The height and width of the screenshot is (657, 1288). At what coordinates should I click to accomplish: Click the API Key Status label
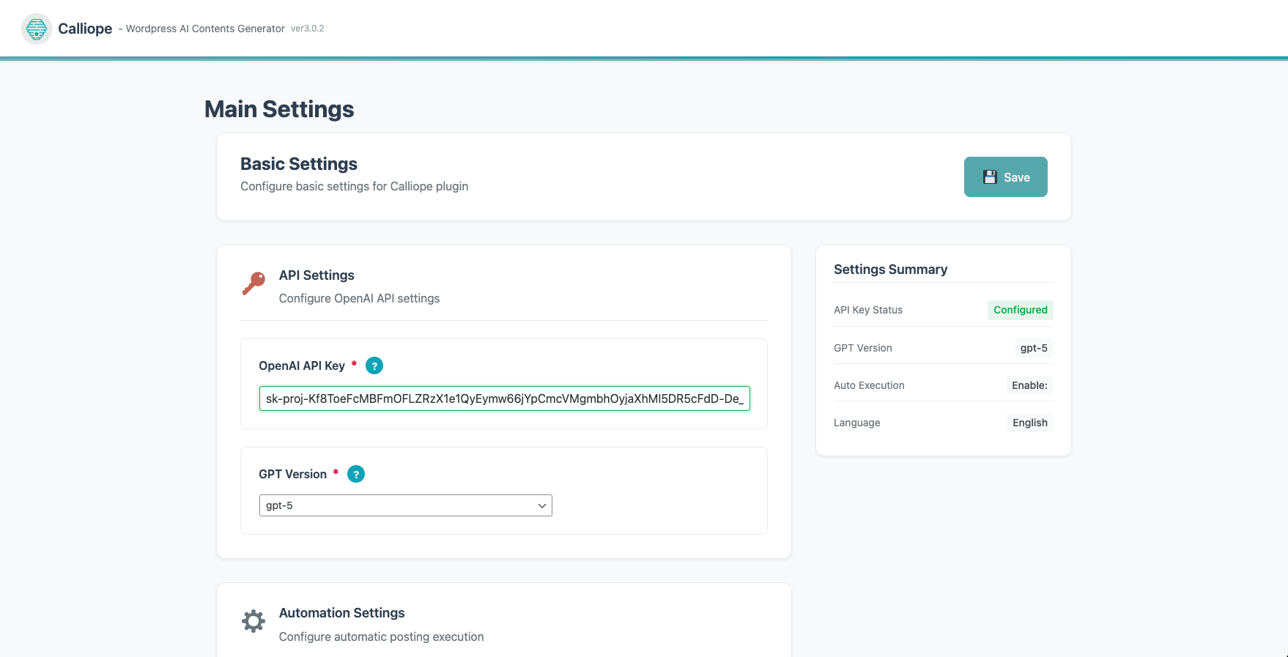(868, 310)
